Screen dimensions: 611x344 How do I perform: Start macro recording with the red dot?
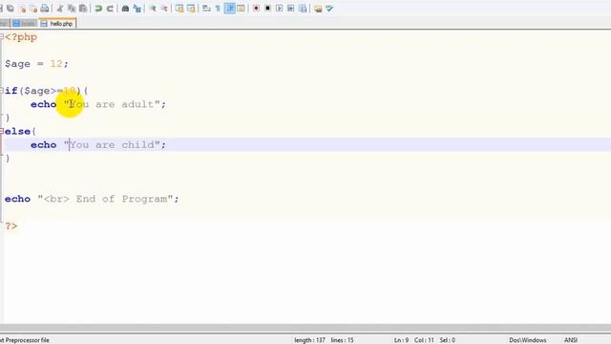tap(256, 9)
